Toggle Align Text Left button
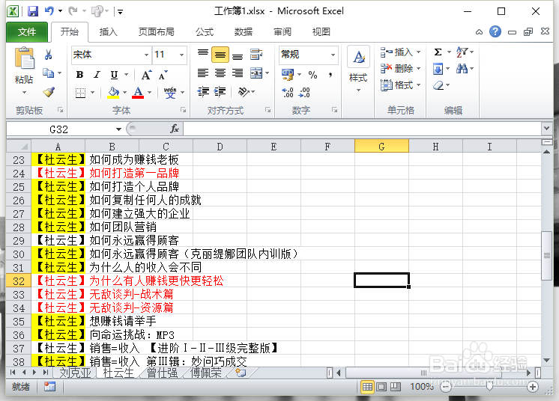The image size is (559, 401). (203, 73)
